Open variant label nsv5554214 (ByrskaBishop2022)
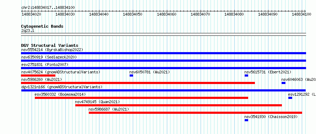The image size is (316, 134). tap(52, 50)
